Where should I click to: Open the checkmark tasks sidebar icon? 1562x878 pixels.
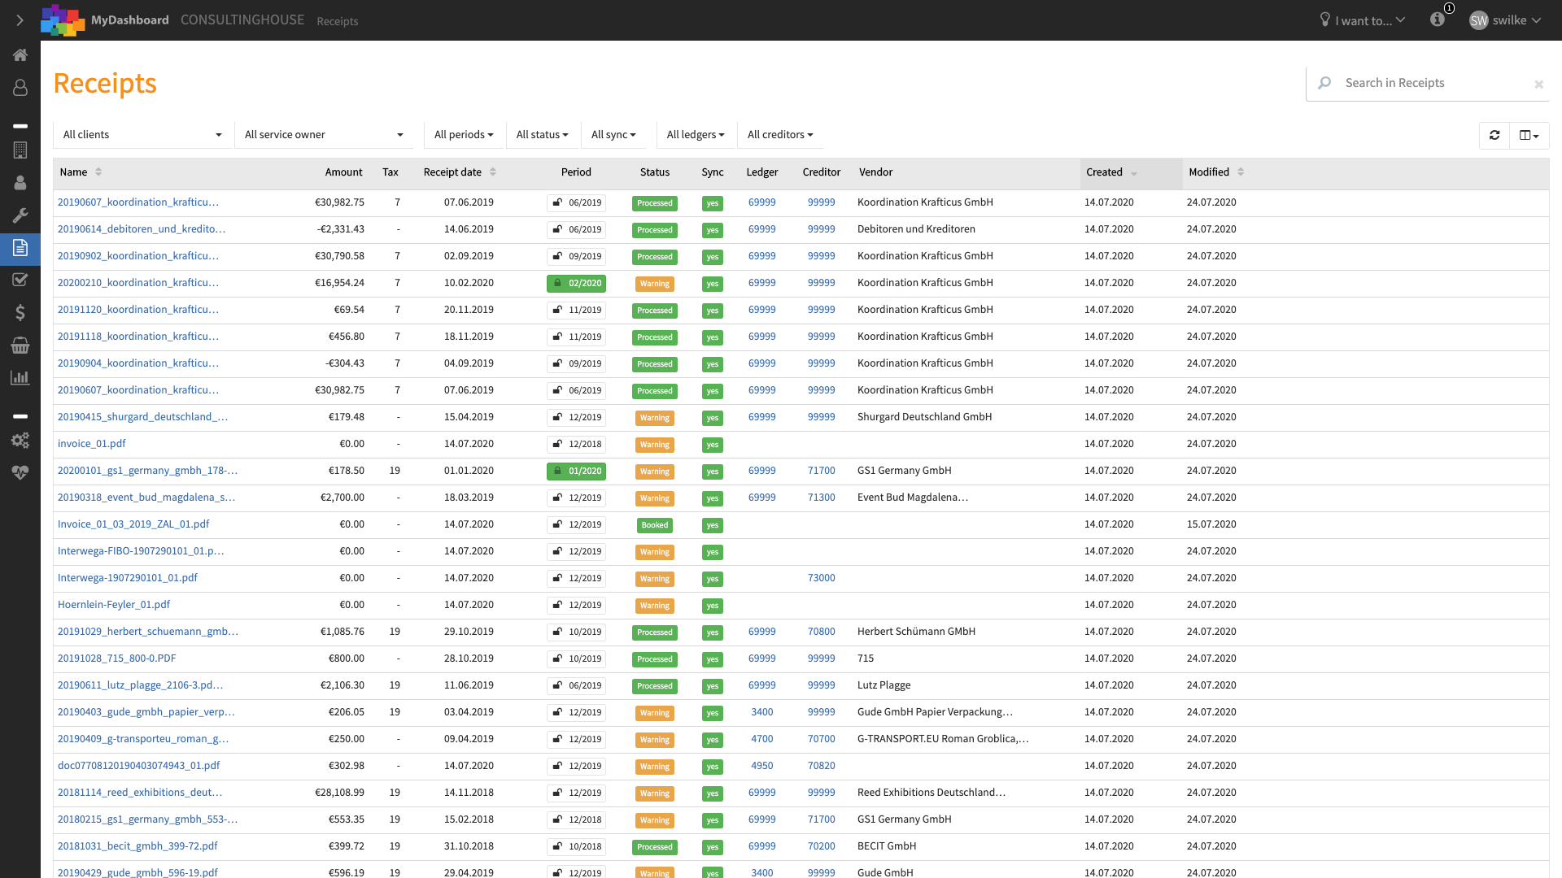pos(20,280)
